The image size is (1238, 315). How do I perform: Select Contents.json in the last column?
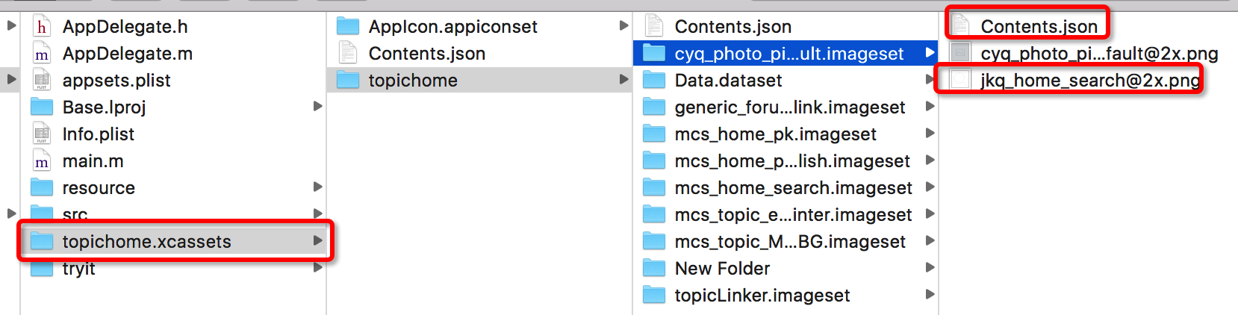coord(1038,27)
